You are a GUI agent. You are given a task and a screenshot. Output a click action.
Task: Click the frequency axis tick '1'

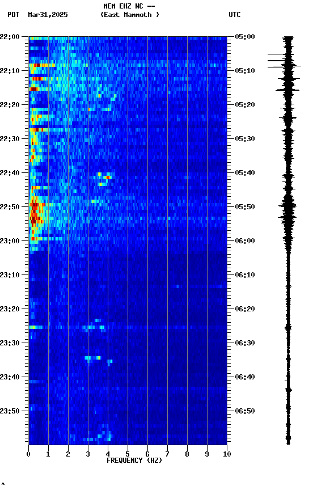point(48,454)
